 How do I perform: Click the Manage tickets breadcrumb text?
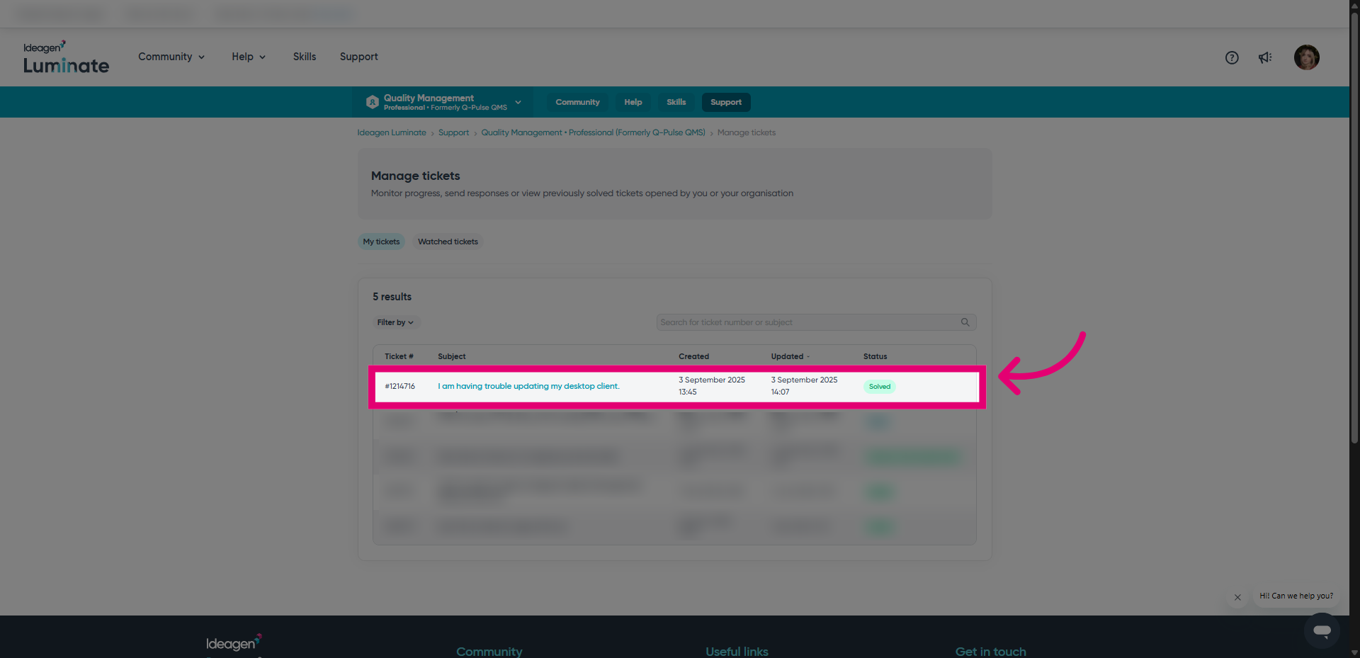pyautogui.click(x=746, y=132)
